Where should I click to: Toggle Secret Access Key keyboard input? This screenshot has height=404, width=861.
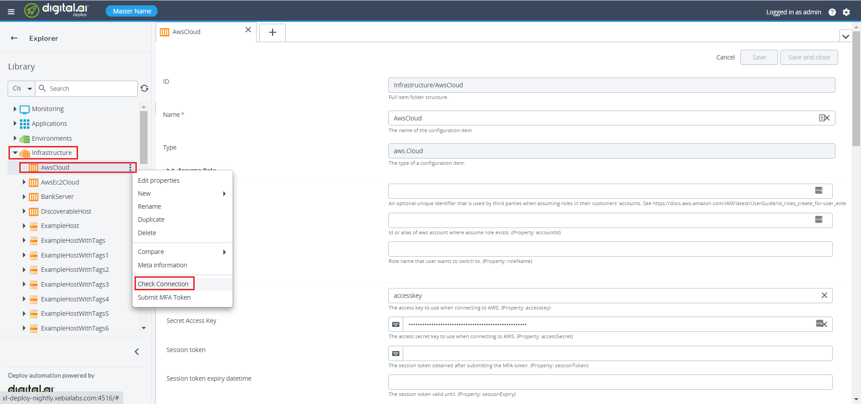pyautogui.click(x=395, y=324)
